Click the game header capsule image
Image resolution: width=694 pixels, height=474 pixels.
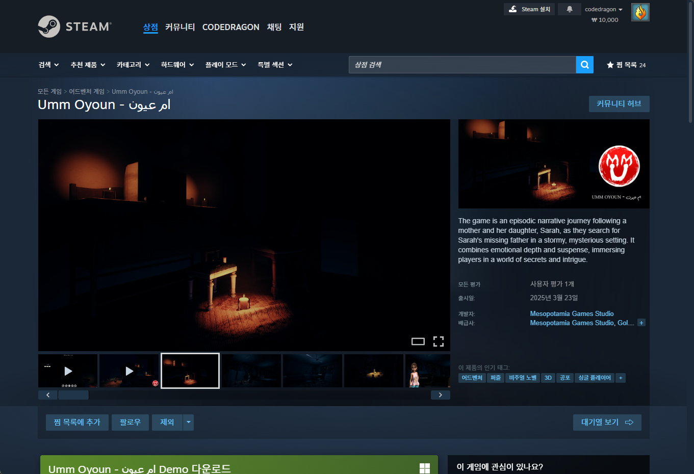(554, 164)
